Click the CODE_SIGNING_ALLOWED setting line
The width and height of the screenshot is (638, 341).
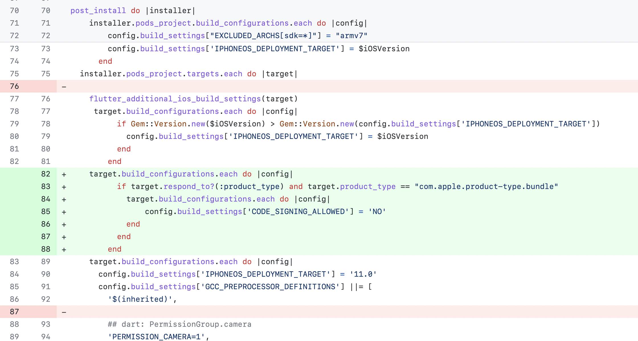point(265,211)
